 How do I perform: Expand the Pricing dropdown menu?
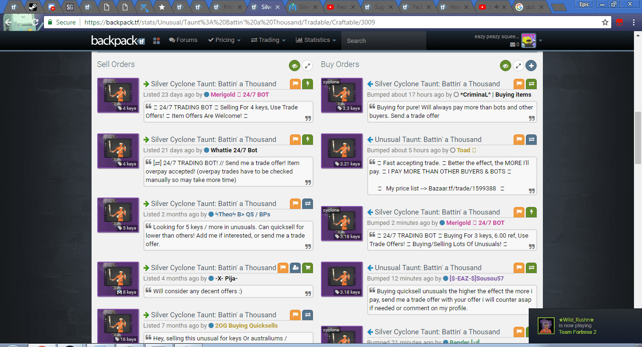(x=225, y=40)
